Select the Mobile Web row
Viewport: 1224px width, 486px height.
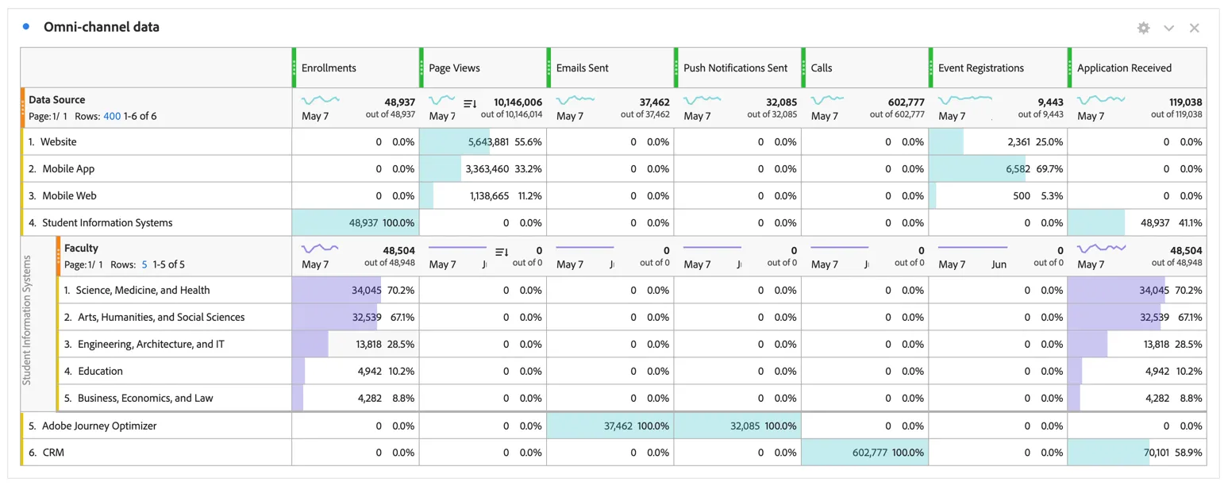(x=156, y=195)
